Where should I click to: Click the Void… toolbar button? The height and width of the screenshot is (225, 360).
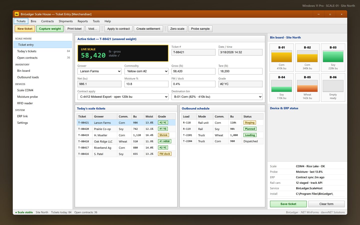(x=93, y=29)
